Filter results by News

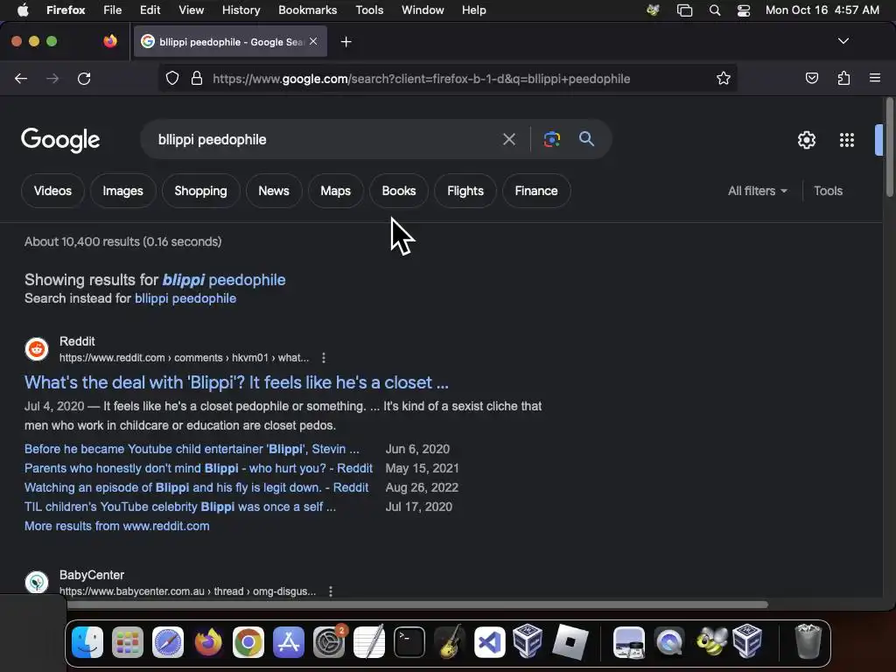[274, 191]
